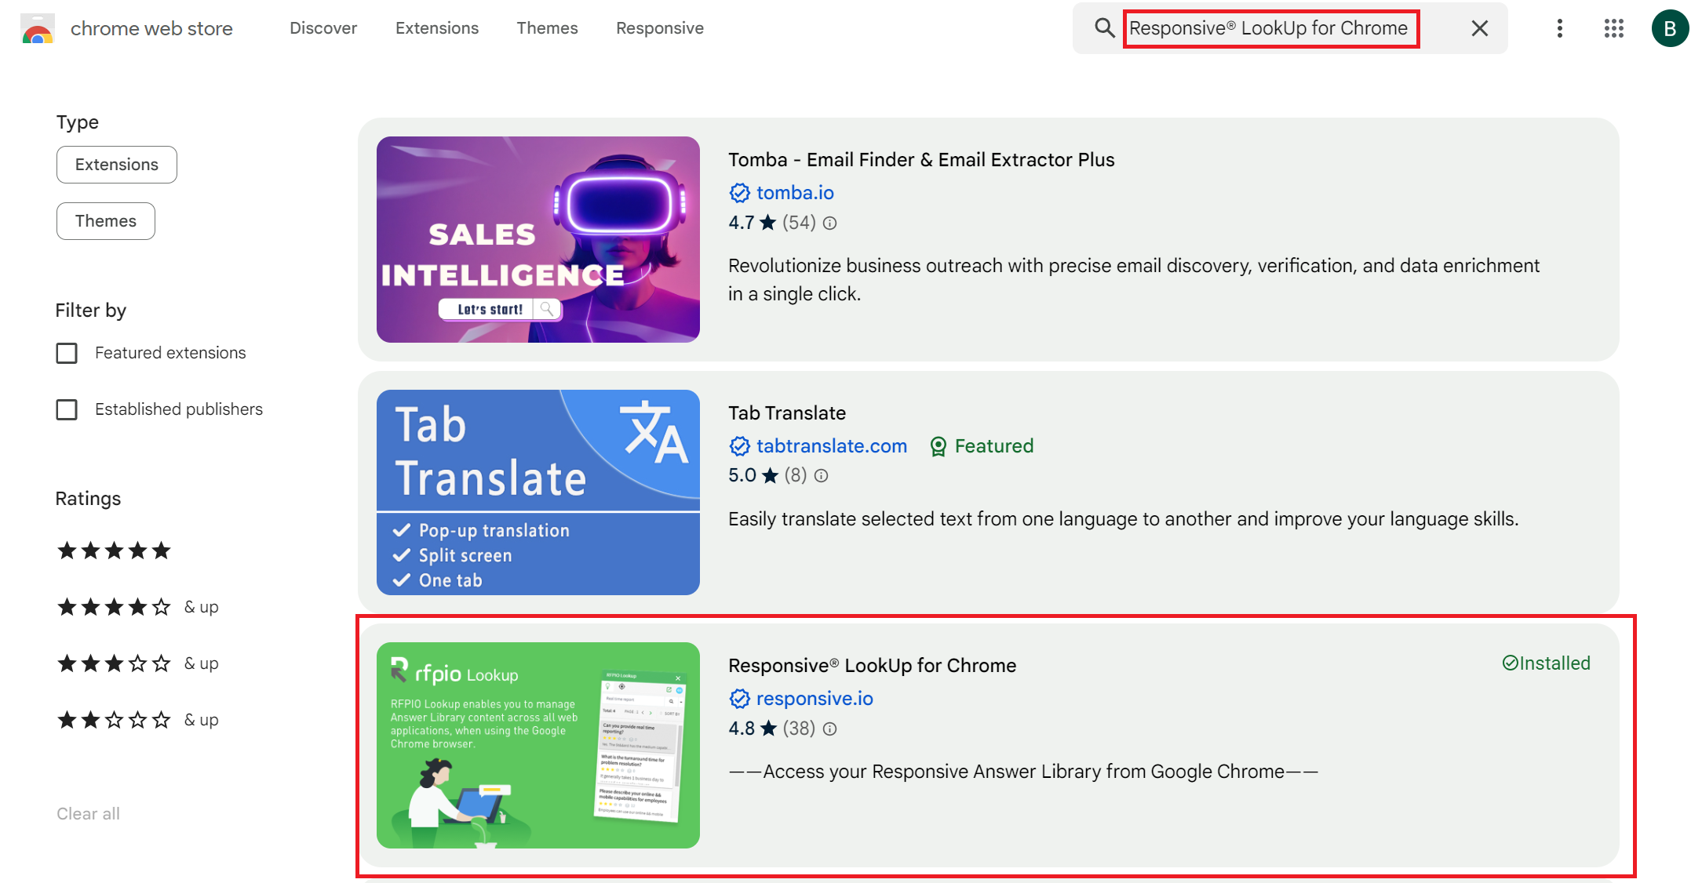1702x883 pixels.
Task: Click the rating info icon for Tab Translate
Action: [821, 476]
